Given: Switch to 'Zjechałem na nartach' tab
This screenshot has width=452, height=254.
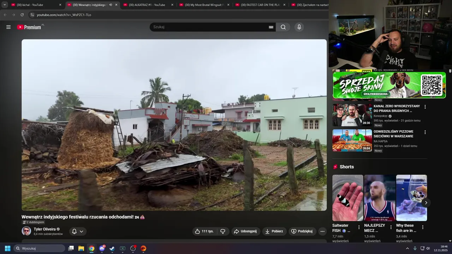Looking at the screenshot, I should 309,5.
